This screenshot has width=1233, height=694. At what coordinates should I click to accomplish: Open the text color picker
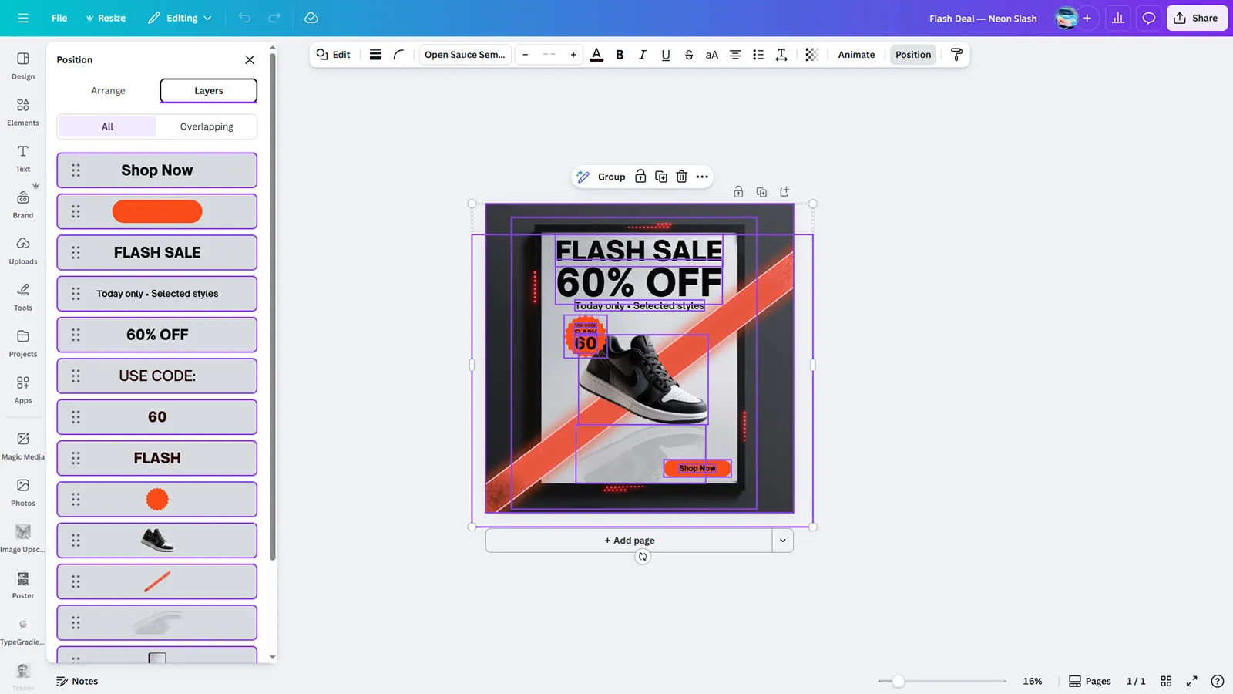[596, 55]
